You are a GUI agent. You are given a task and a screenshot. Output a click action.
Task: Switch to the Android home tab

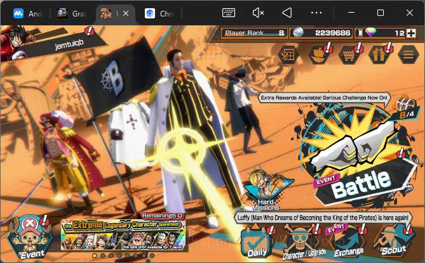[x=27, y=13]
